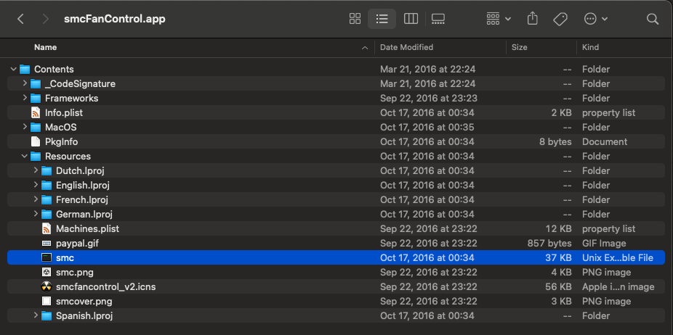Reverse sort order with Name column arrow
This screenshot has width=673, height=335.
click(x=365, y=48)
